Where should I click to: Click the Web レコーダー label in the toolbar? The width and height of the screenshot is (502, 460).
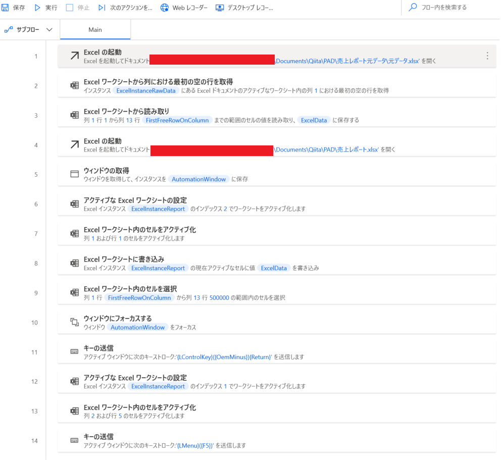pyautogui.click(x=190, y=8)
